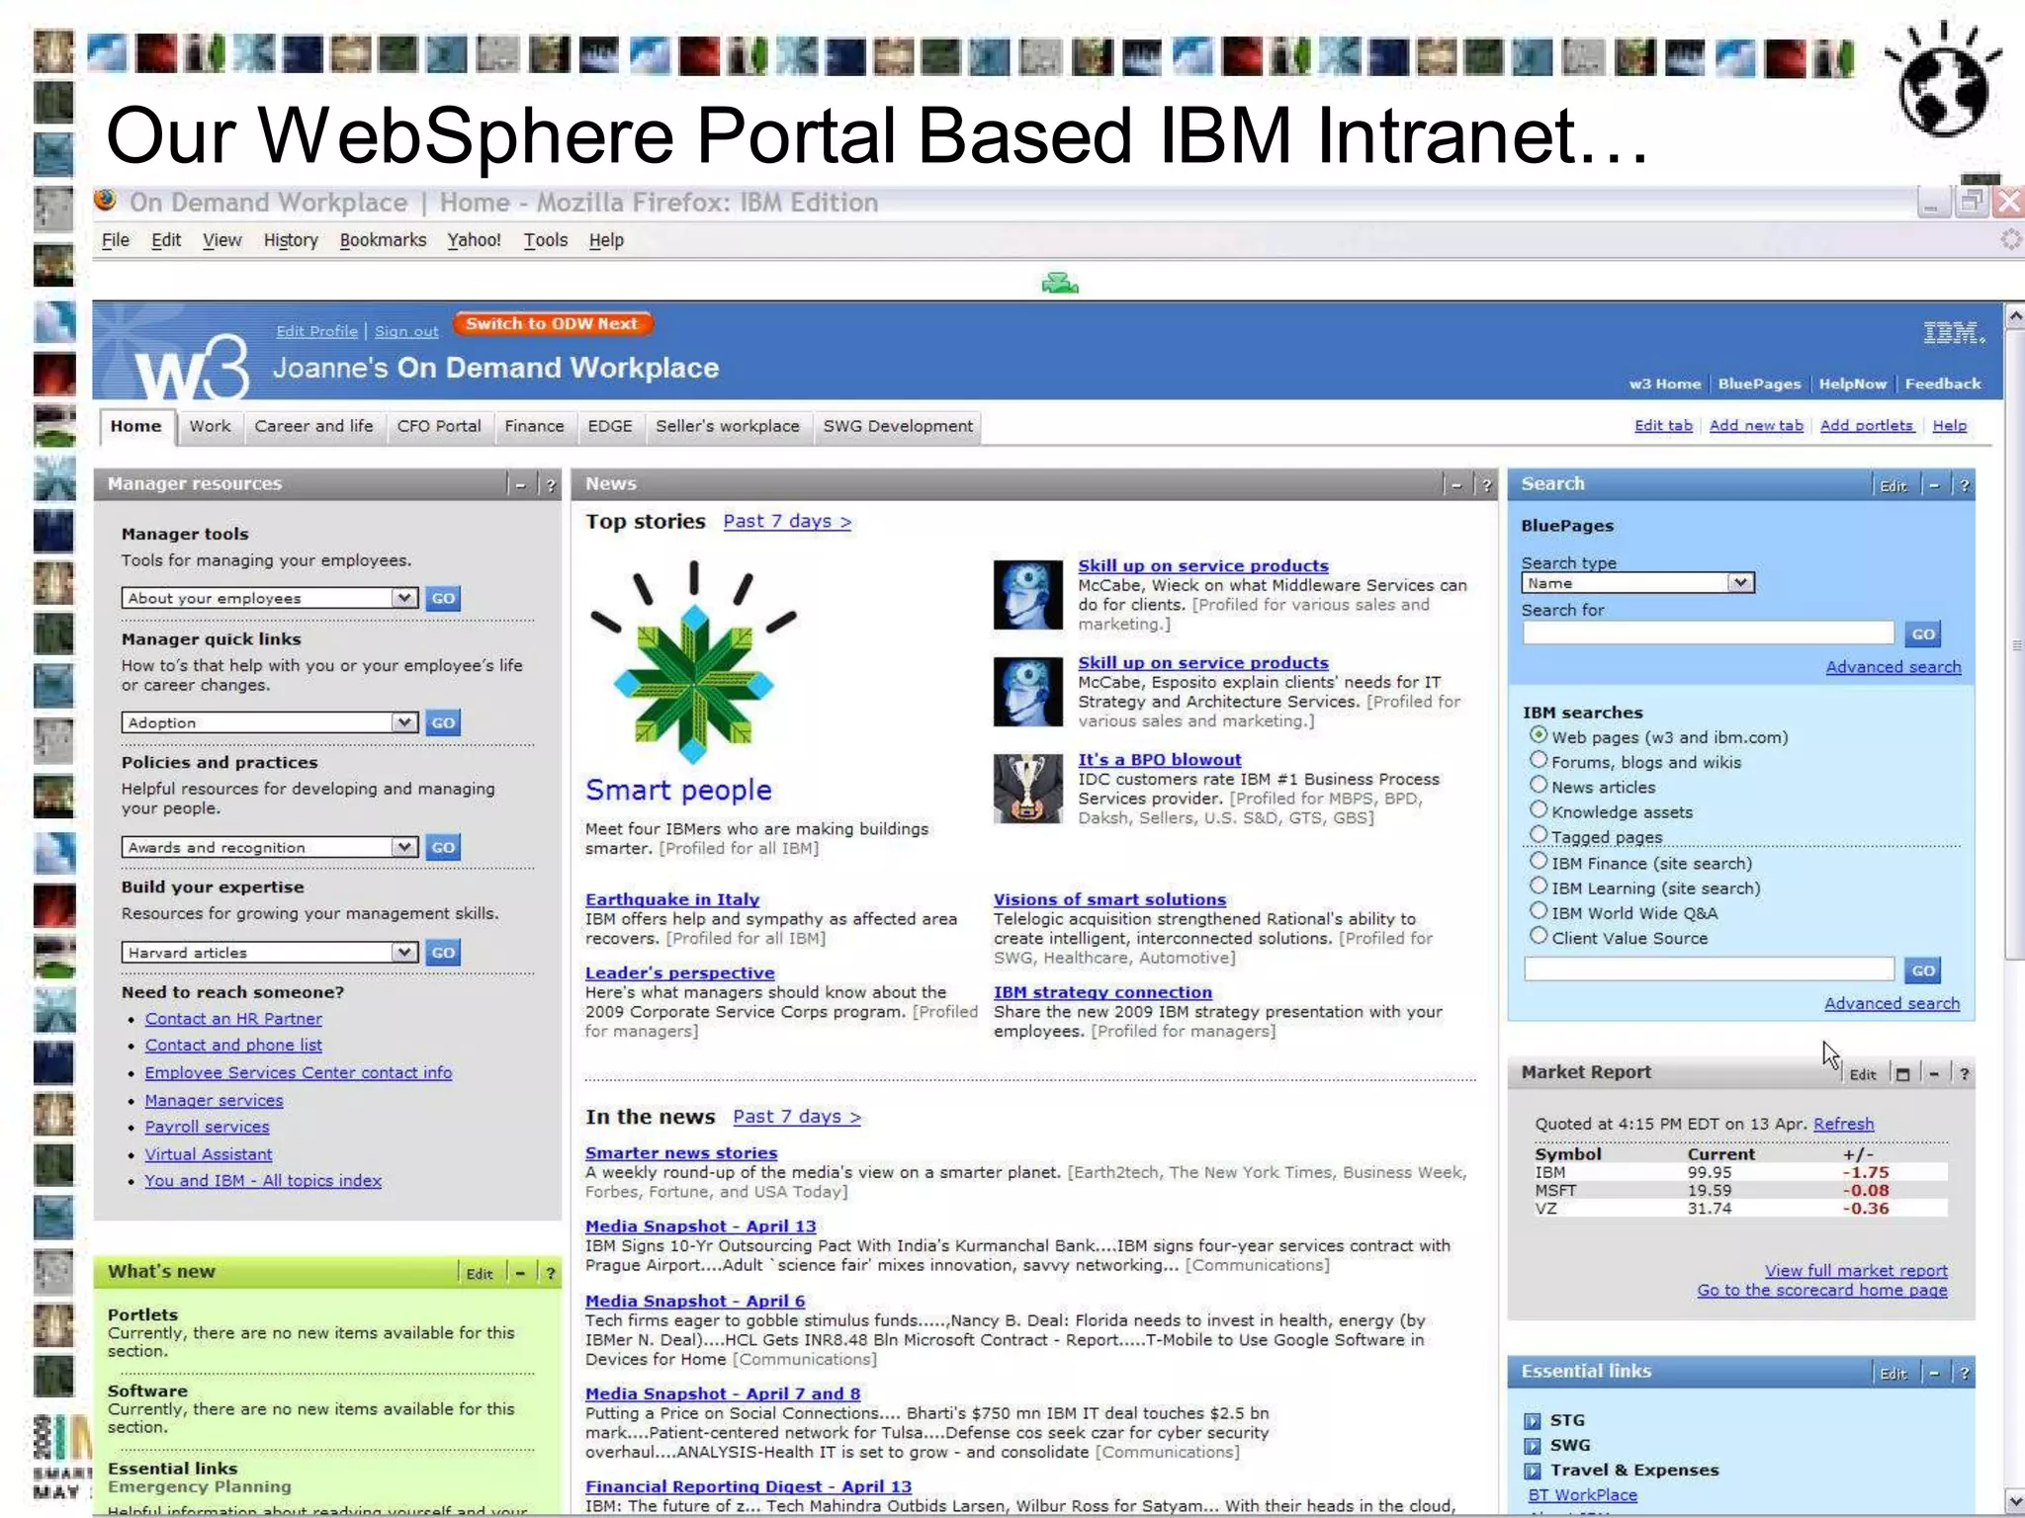Switch to the CFO Portal tab

[439, 427]
